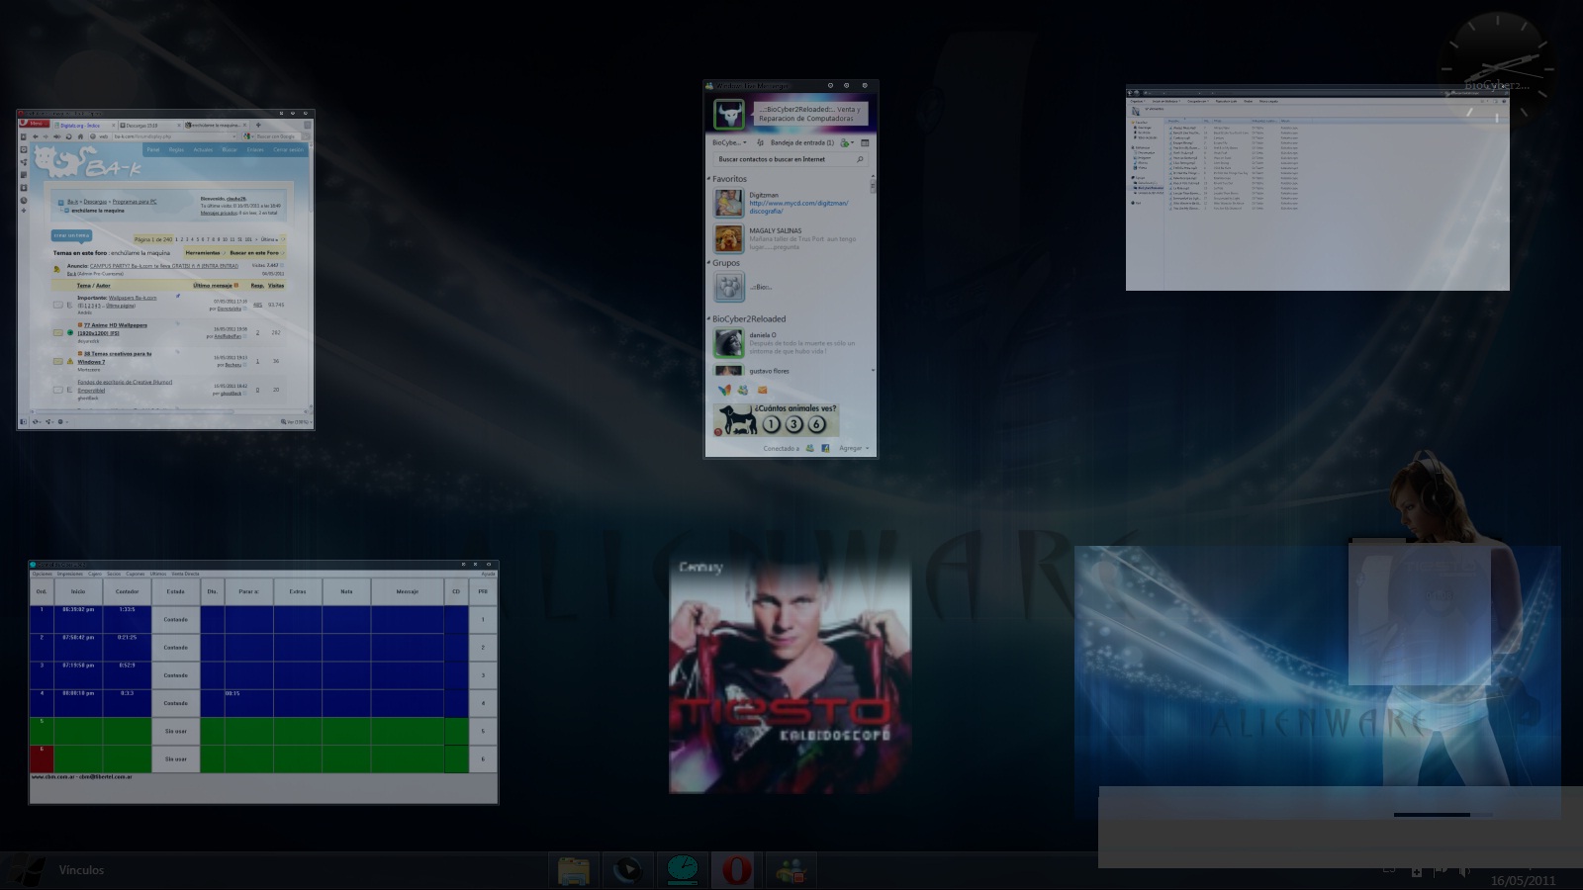Open Bandeja de entrada (1) mail link
Image resolution: width=1583 pixels, height=890 pixels.
click(x=802, y=142)
